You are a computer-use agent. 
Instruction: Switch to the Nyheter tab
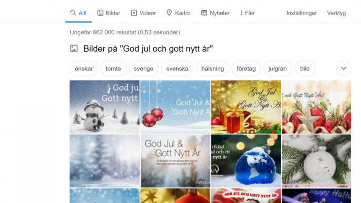coord(215,13)
